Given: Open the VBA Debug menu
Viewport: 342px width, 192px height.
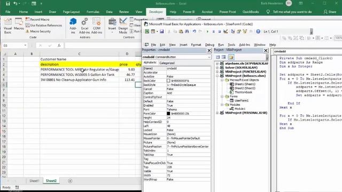Looking at the screenshot, I should [209, 45].
